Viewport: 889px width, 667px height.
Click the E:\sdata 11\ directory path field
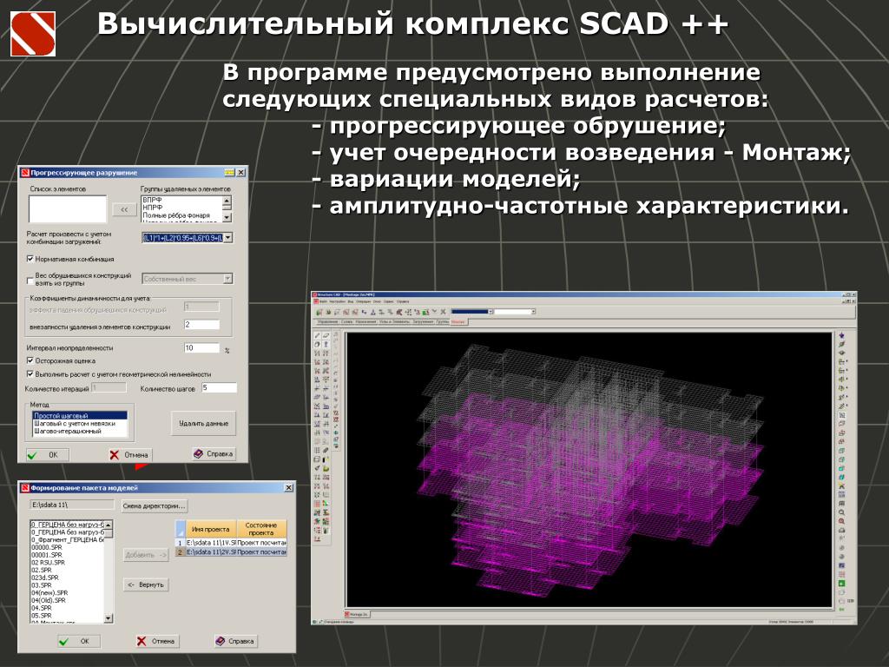(x=73, y=505)
